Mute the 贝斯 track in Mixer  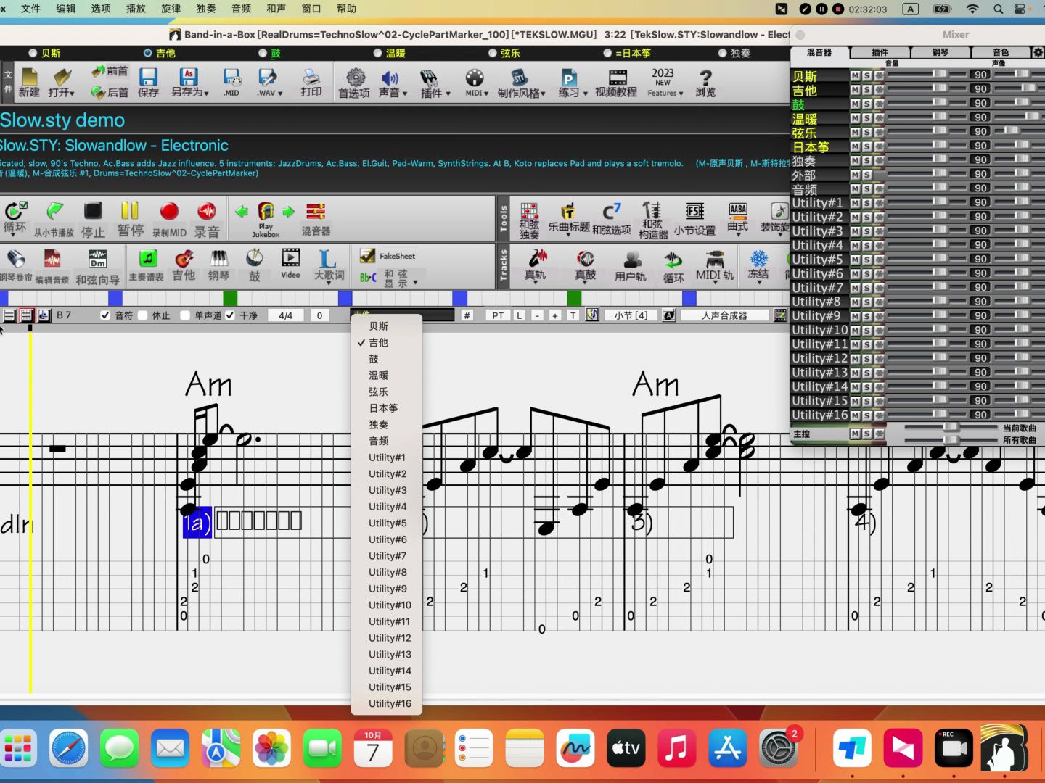pyautogui.click(x=856, y=75)
